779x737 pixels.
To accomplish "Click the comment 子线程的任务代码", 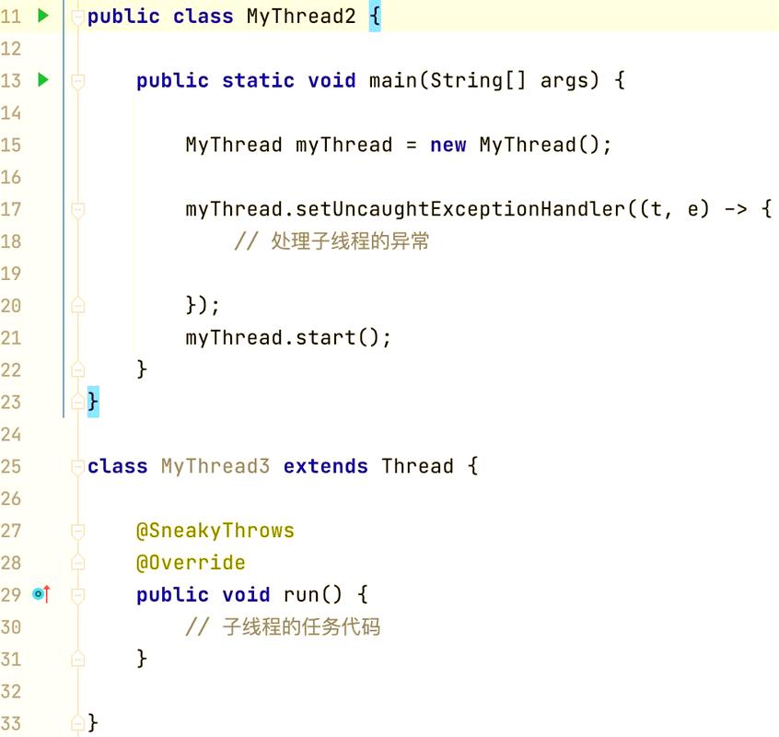I will (283, 627).
